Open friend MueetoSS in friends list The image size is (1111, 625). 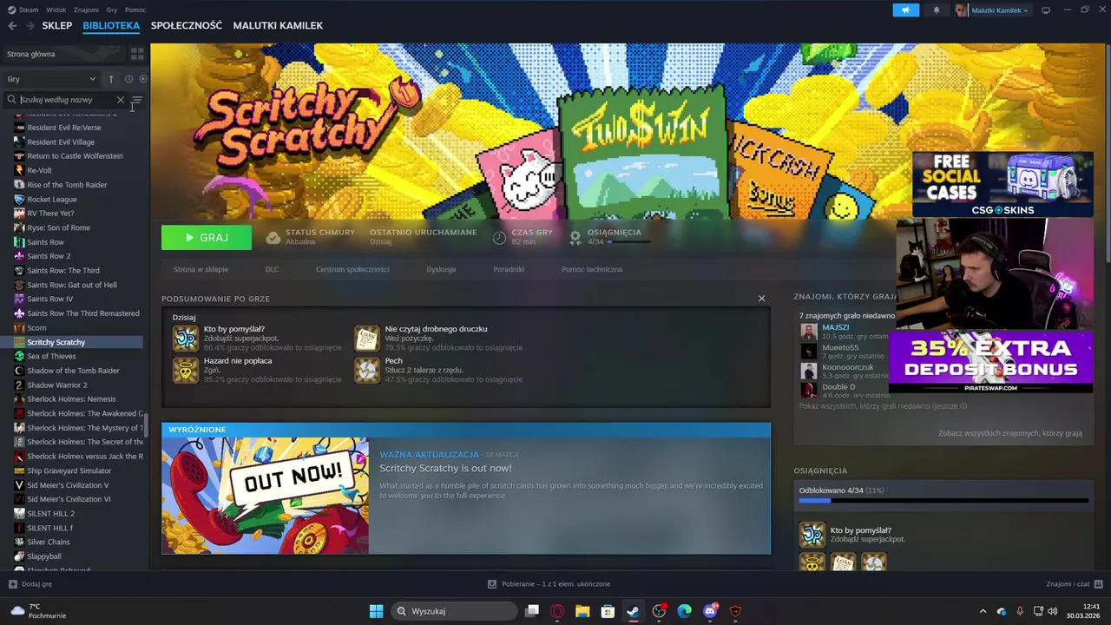[840, 347]
